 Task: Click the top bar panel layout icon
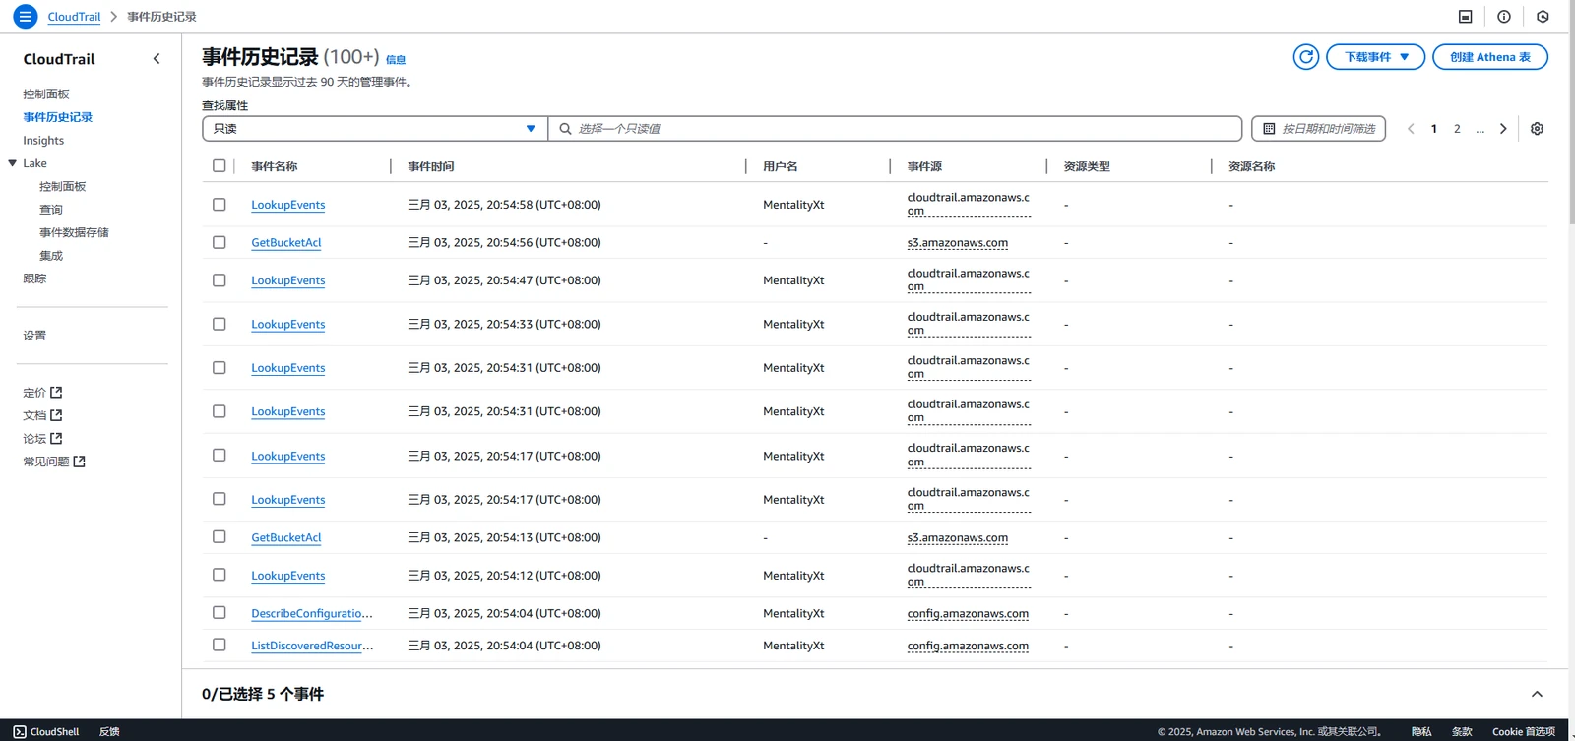(x=1465, y=17)
